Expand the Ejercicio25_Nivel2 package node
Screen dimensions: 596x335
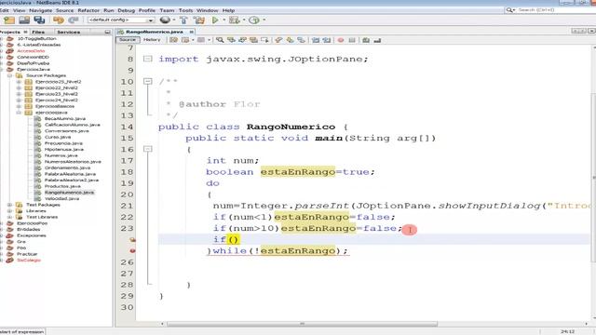tap(19, 82)
